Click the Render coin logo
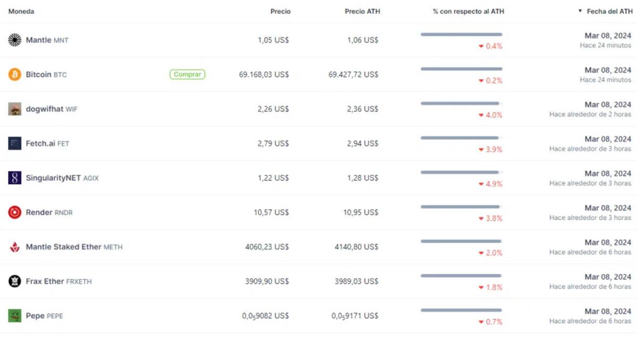The image size is (638, 337). pyautogui.click(x=14, y=212)
